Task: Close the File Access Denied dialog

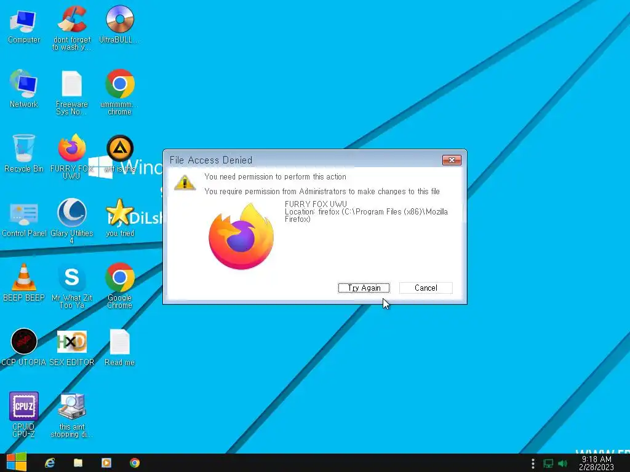Action: tap(452, 160)
